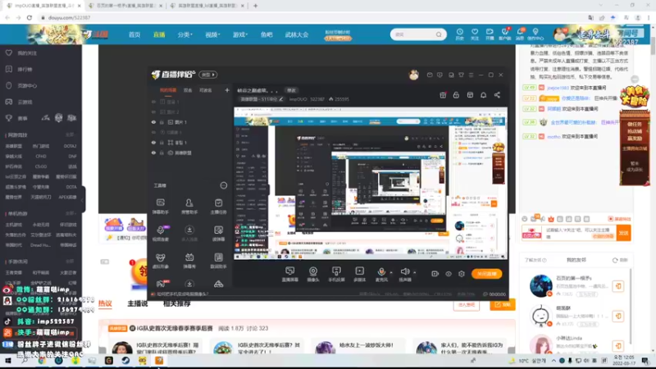Show the hidden fourth source layer
Screen dimensions: 656x369
click(x=153, y=132)
